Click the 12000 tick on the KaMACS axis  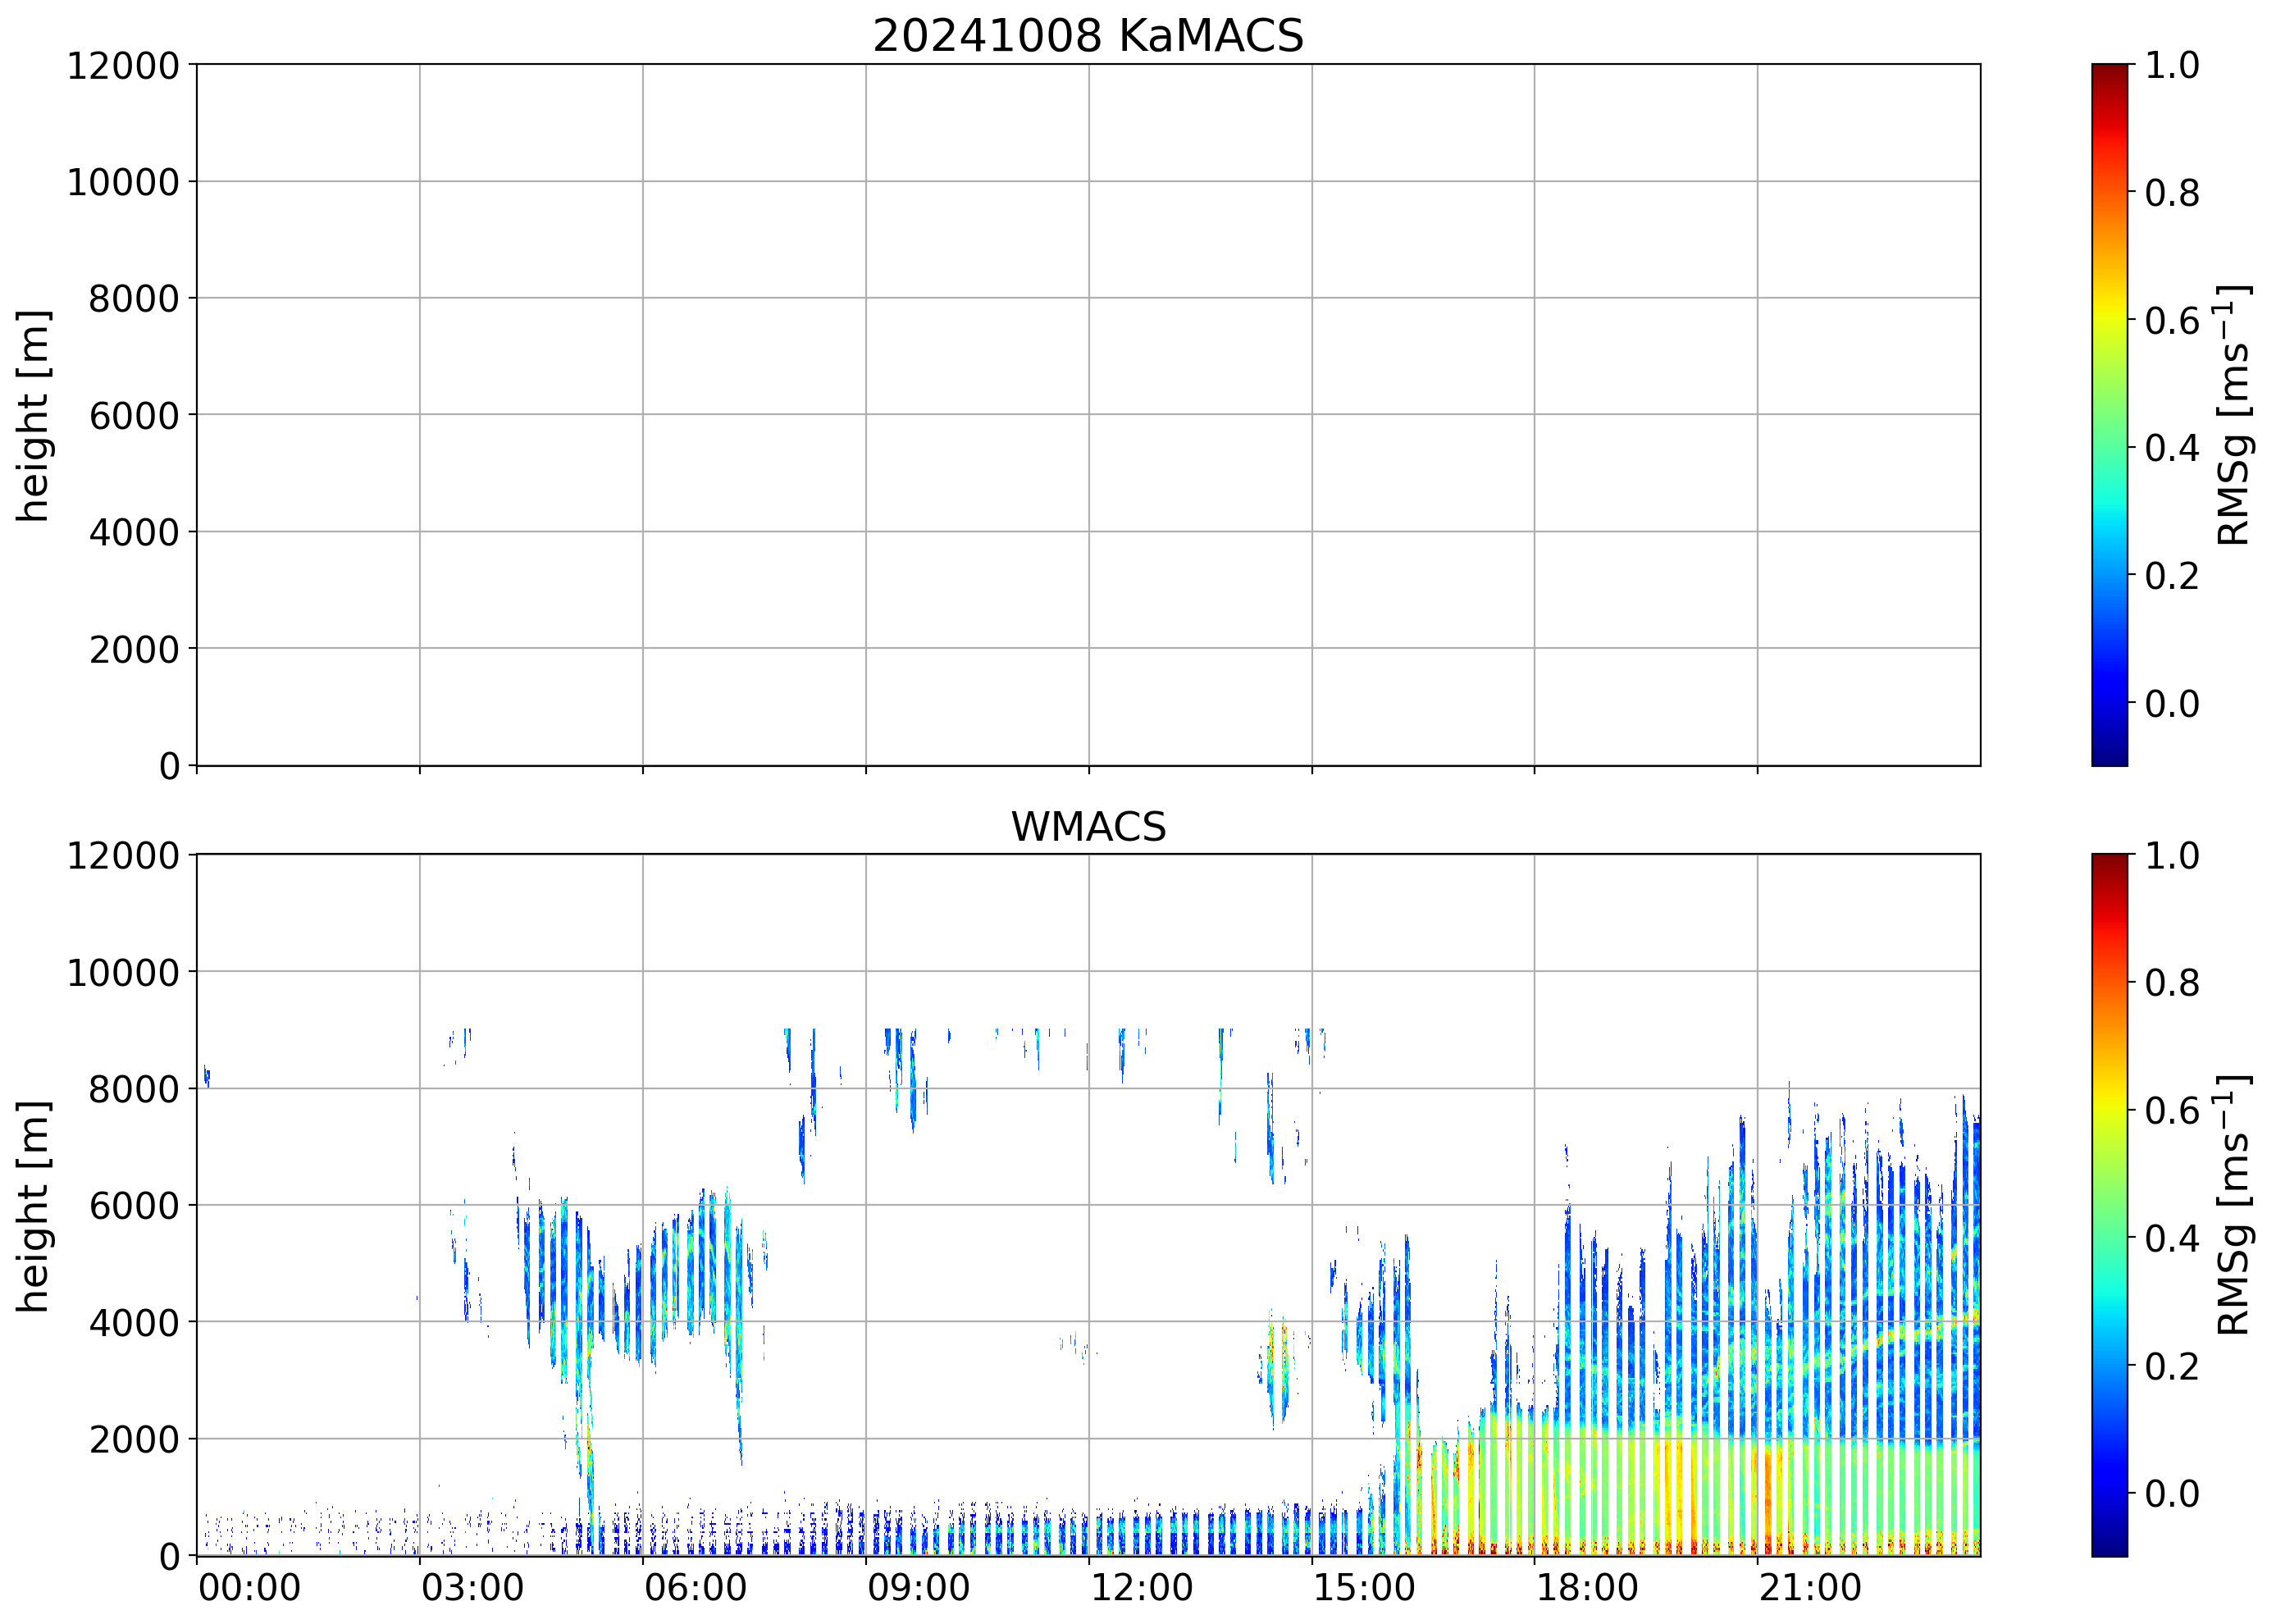click(123, 66)
